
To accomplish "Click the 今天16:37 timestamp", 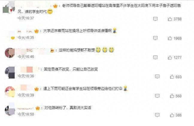I will point(26,18).
